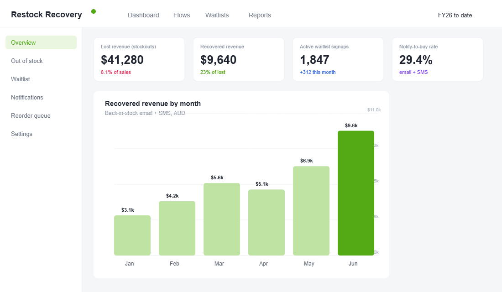
Task: Click the 29.4% rate value
Action: (x=416, y=60)
